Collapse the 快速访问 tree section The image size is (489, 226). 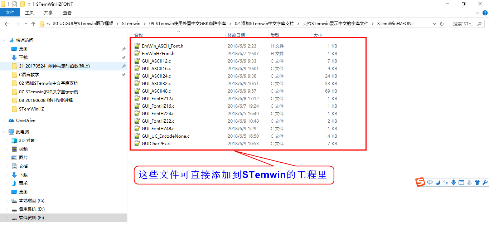coord(4,40)
